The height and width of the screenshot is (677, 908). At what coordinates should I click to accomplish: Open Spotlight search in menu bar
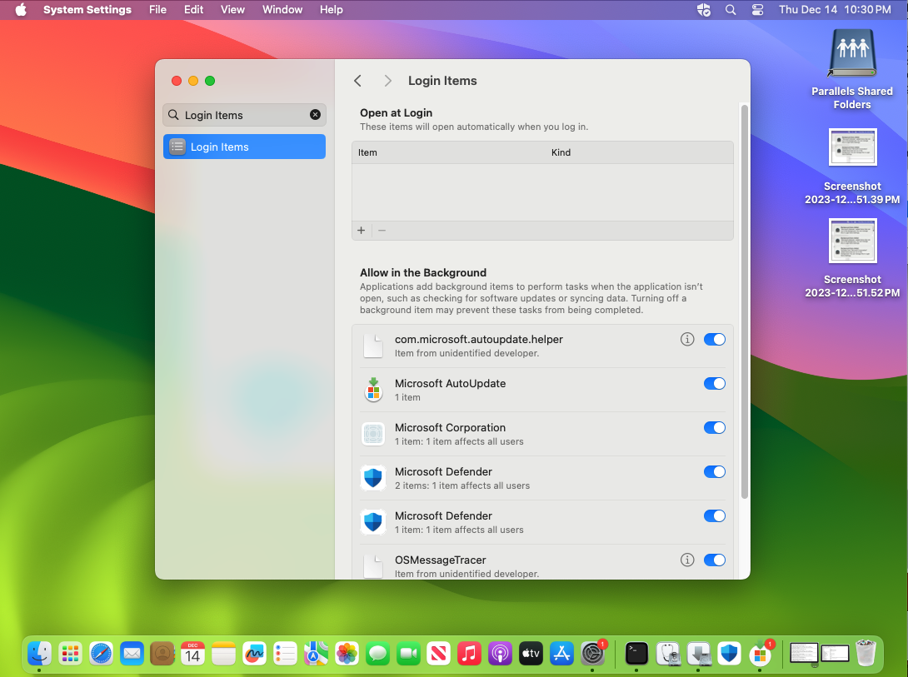(x=731, y=10)
